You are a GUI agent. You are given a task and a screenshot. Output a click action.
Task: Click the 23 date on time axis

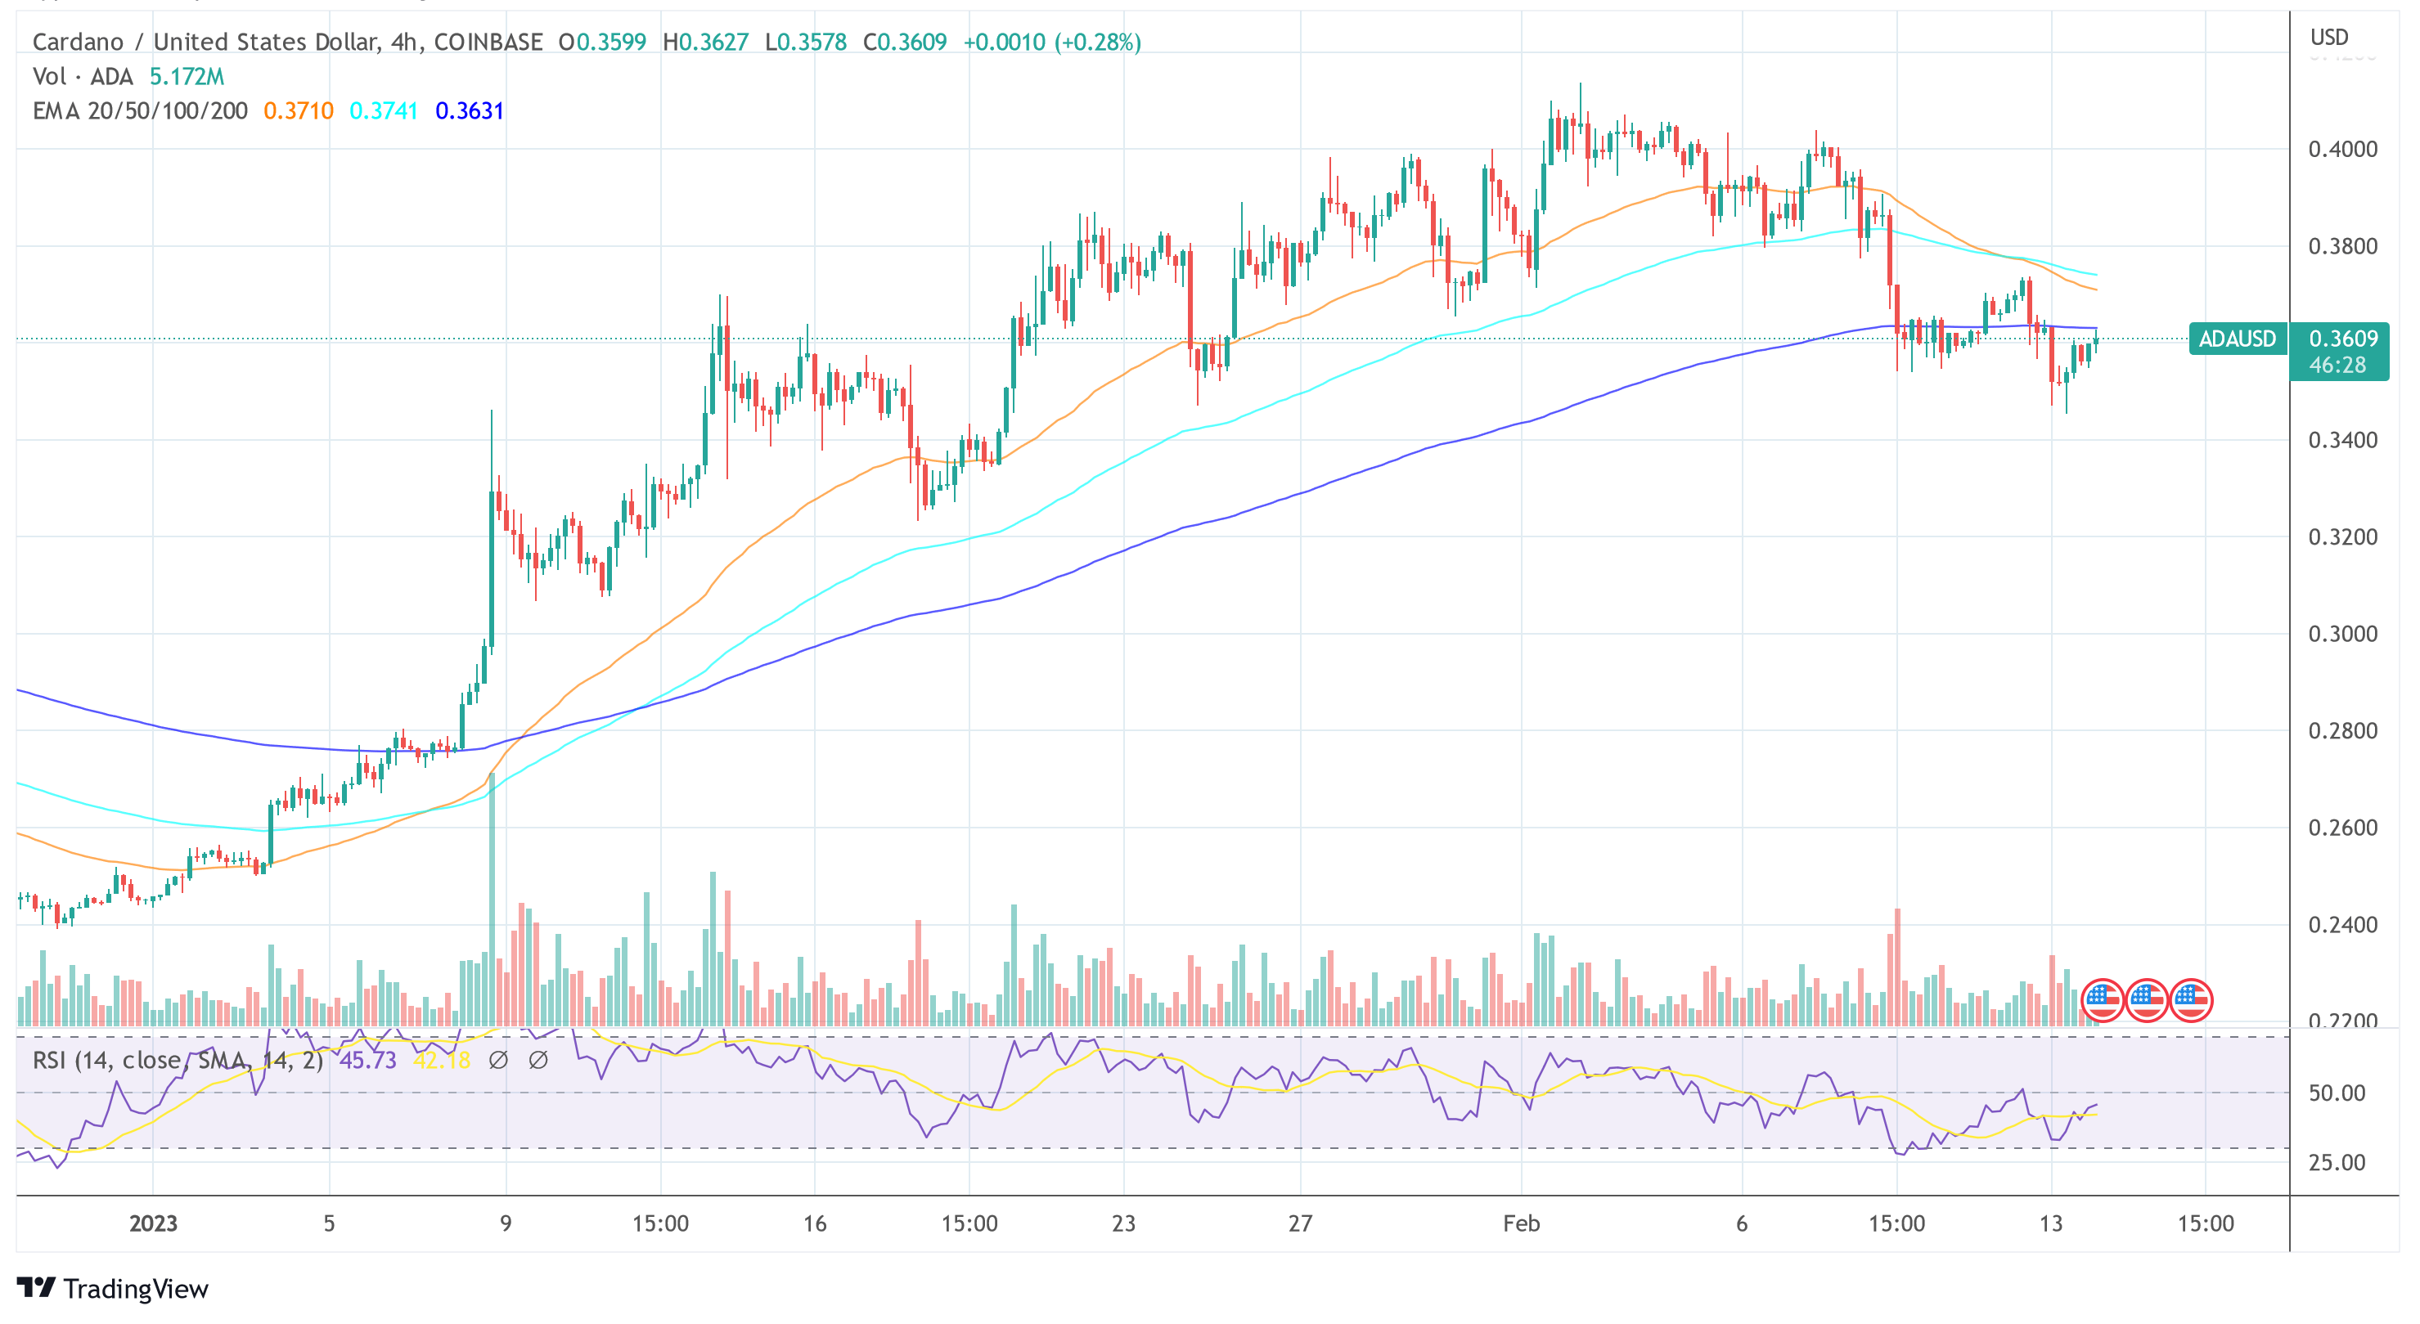(x=1123, y=1223)
